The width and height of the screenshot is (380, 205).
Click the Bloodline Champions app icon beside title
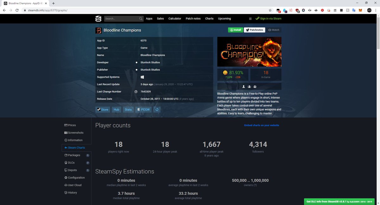(98, 30)
